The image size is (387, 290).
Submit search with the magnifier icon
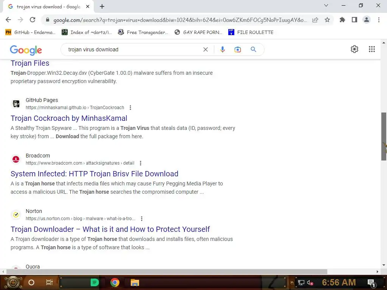pos(253,49)
